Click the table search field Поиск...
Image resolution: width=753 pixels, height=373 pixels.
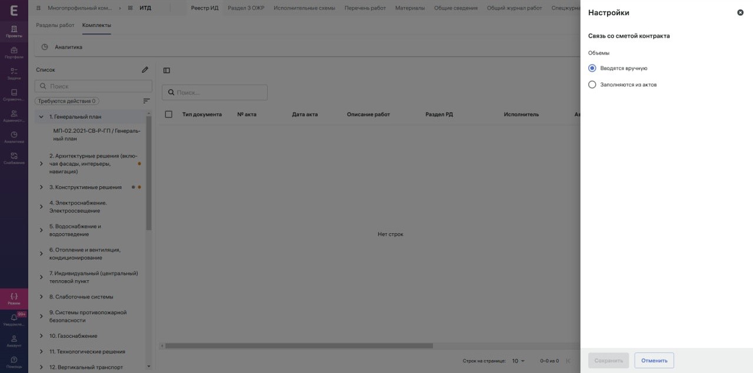coord(214,92)
